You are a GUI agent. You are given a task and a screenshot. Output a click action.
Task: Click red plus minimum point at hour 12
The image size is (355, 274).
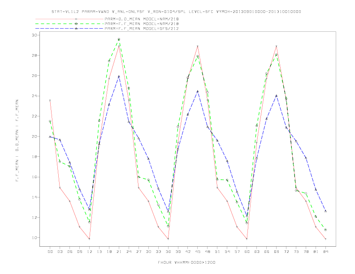point(90,239)
